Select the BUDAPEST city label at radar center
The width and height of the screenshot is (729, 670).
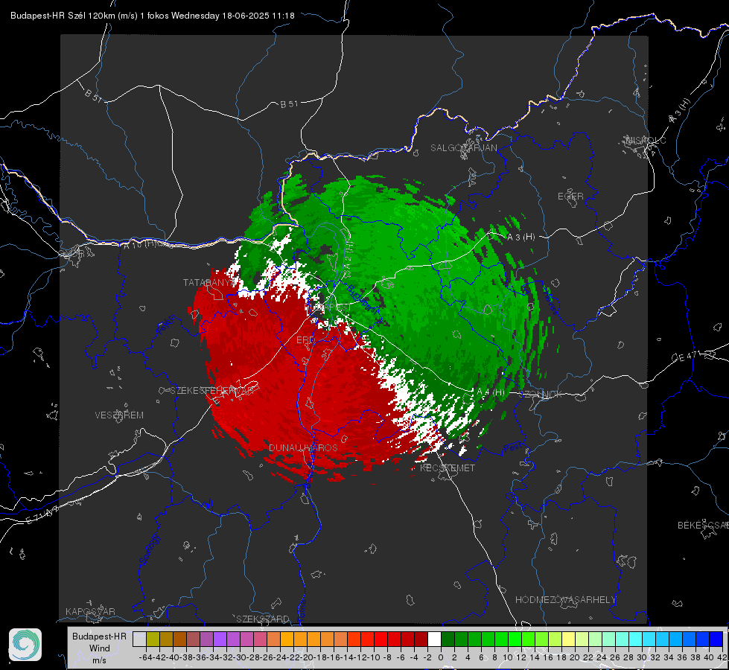click(x=328, y=307)
